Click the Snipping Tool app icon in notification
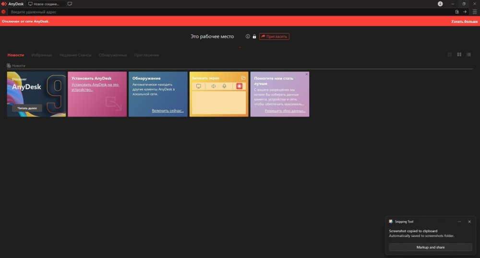The width and height of the screenshot is (480, 258). [x=391, y=222]
